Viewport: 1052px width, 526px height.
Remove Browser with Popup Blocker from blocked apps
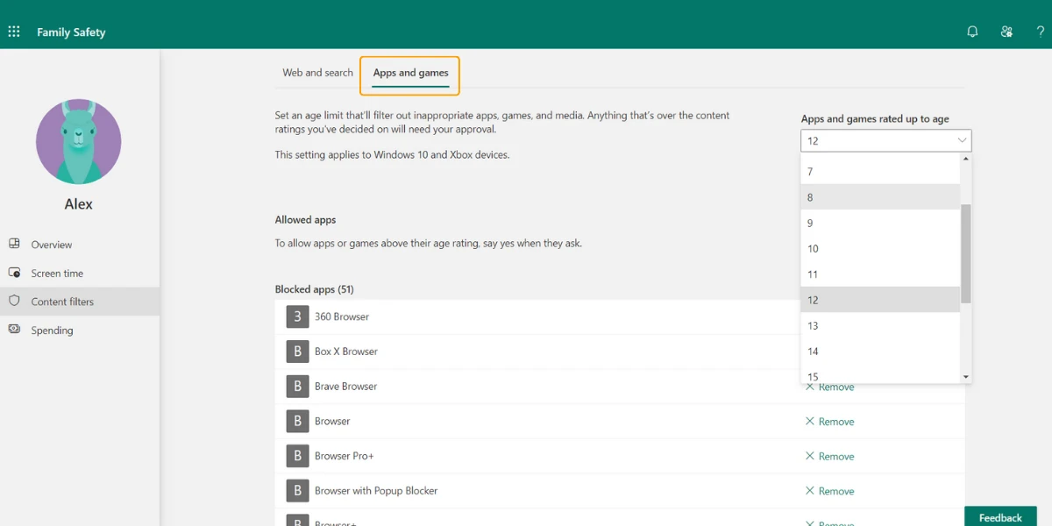pyautogui.click(x=829, y=491)
